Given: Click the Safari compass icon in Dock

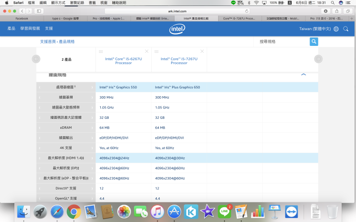Looking at the screenshot, I should (57, 212).
